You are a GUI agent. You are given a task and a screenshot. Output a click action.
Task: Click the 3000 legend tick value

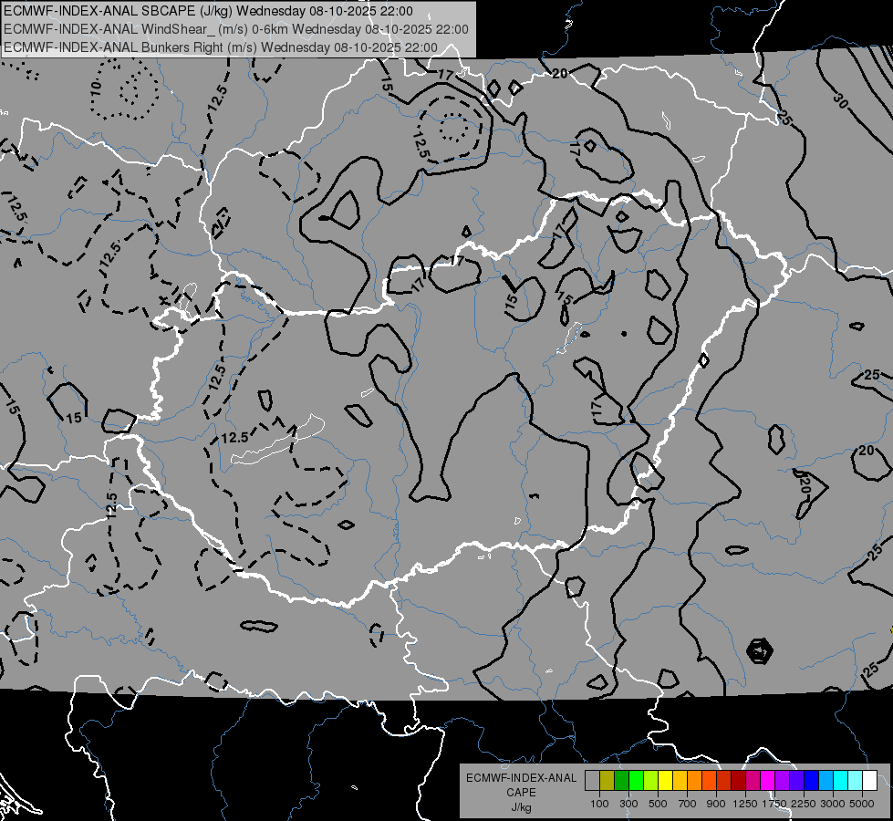pos(833,804)
